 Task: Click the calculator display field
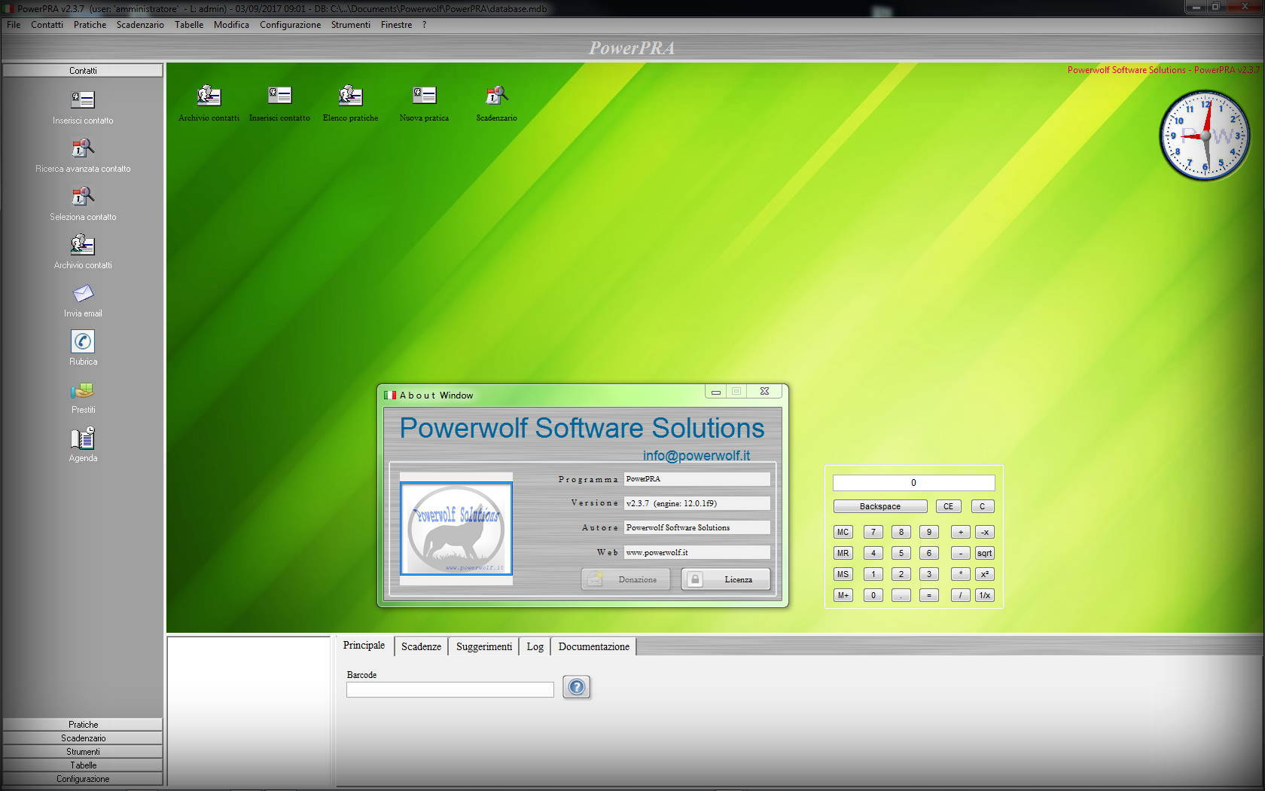[913, 483]
